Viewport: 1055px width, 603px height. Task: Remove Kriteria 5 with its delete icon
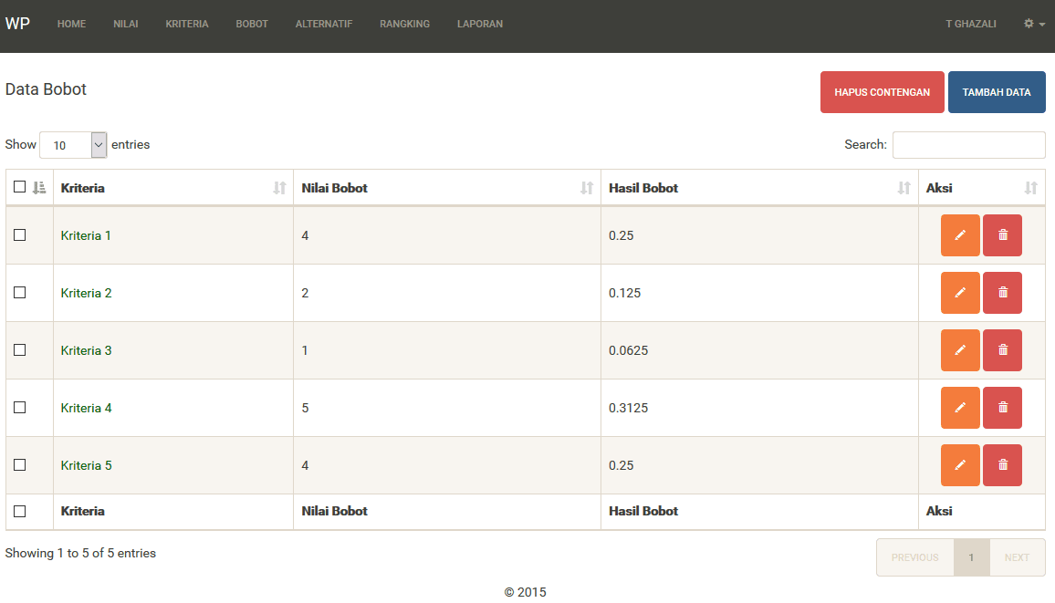point(1002,465)
